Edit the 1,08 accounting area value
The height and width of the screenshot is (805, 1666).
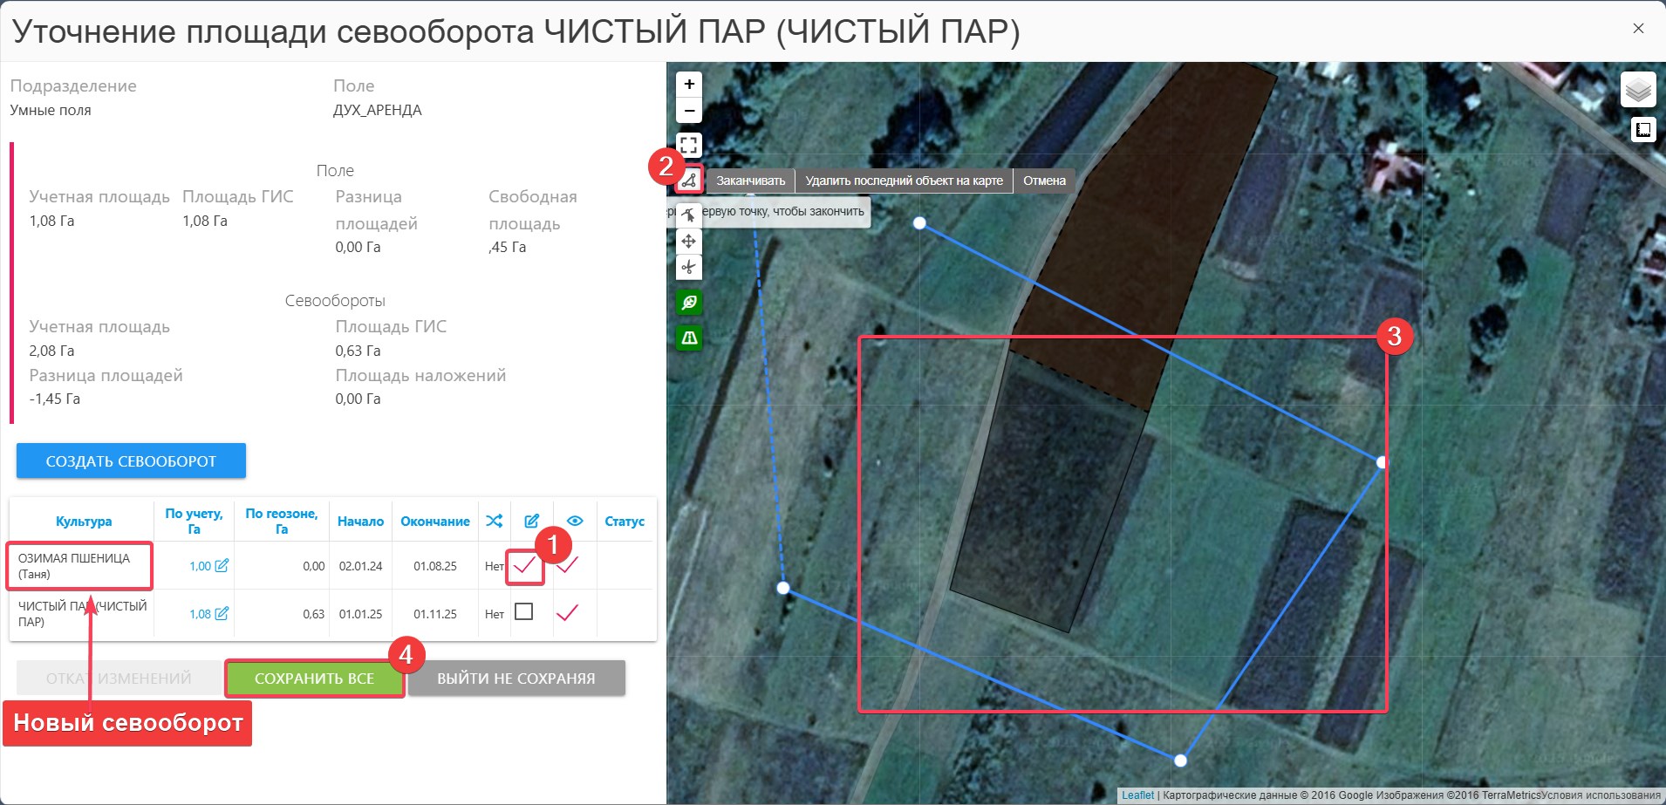(x=222, y=614)
